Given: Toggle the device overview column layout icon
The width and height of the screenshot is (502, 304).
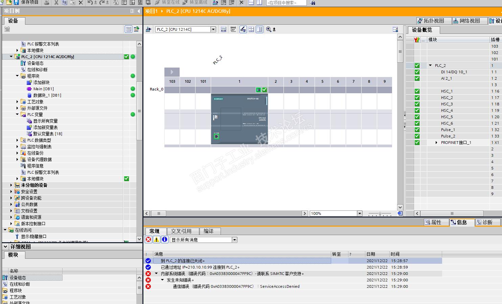Looking at the screenshot, I should 259,29.
